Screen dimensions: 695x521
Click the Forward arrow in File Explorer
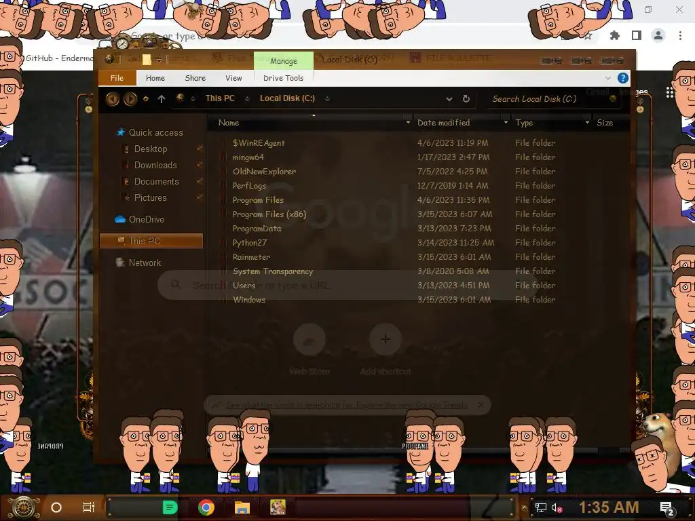(x=130, y=99)
